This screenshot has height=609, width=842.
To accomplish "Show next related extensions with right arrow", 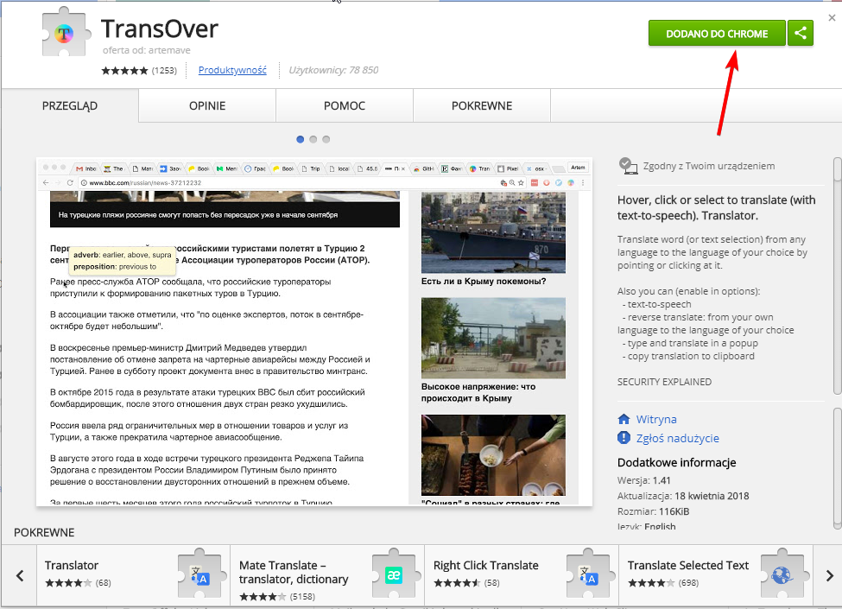I will tap(829, 575).
